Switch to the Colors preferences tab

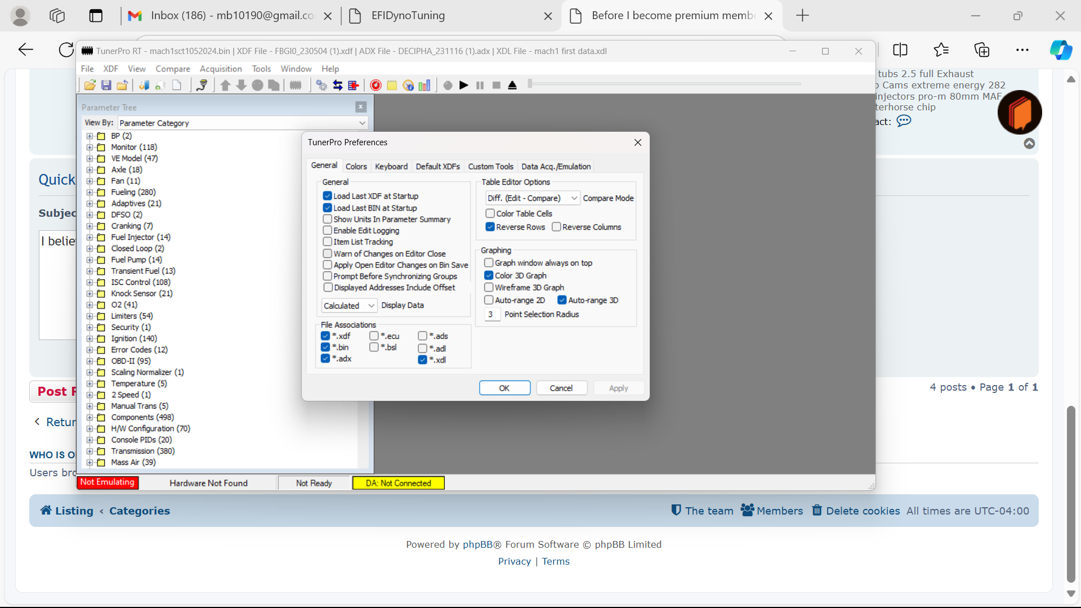(x=356, y=166)
